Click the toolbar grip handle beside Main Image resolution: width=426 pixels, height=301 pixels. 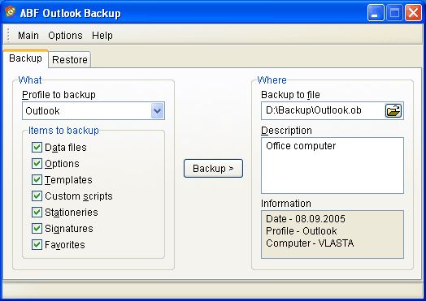pos(8,35)
